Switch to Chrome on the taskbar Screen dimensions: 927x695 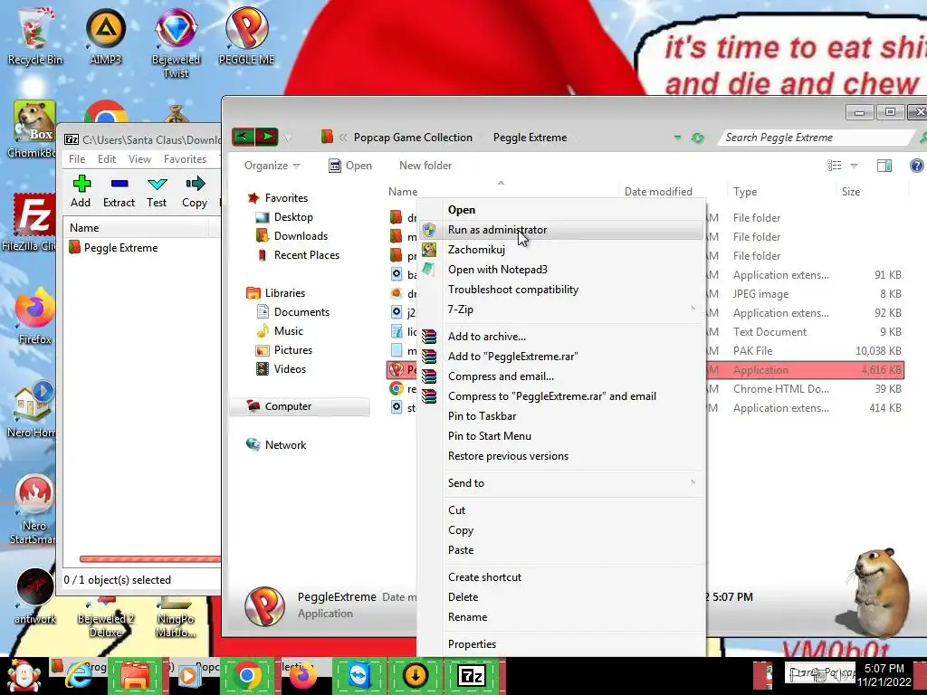pos(247,676)
